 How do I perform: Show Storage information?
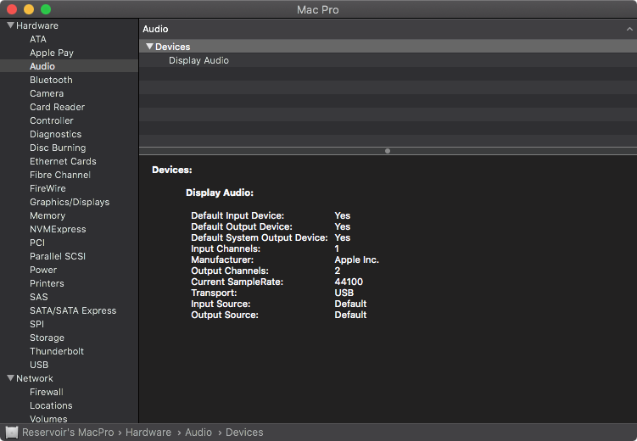(47, 338)
